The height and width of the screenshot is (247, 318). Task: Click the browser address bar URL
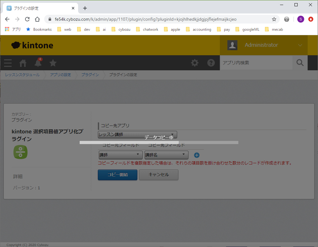click(146, 19)
